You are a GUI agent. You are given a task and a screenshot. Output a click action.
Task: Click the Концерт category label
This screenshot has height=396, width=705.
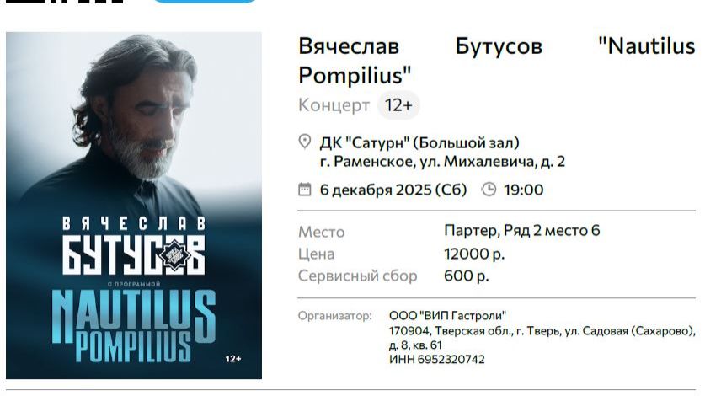click(334, 105)
